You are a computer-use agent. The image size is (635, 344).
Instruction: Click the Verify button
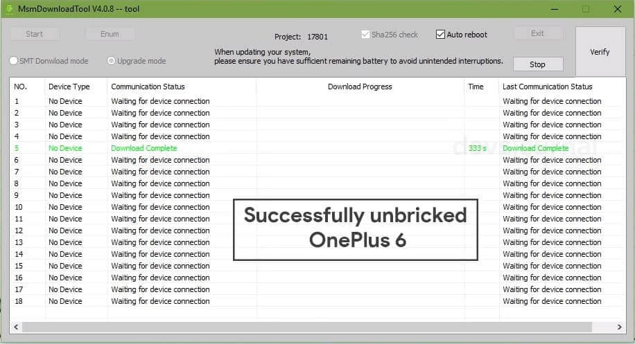coord(600,52)
